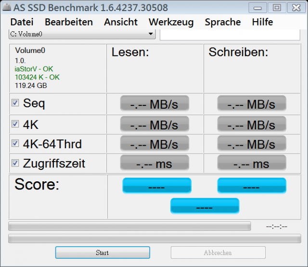The width and height of the screenshot is (308, 267).
Task: Click the blue total score box
Action: pyautogui.click(x=205, y=206)
